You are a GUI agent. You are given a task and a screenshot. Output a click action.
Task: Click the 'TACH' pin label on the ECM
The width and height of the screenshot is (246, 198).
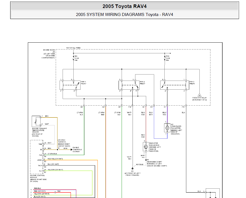[40, 166]
